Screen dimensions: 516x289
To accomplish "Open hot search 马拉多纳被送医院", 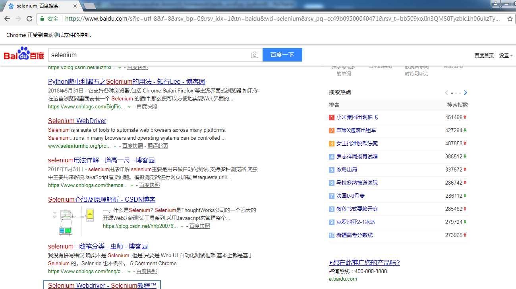I will pos(357,183).
